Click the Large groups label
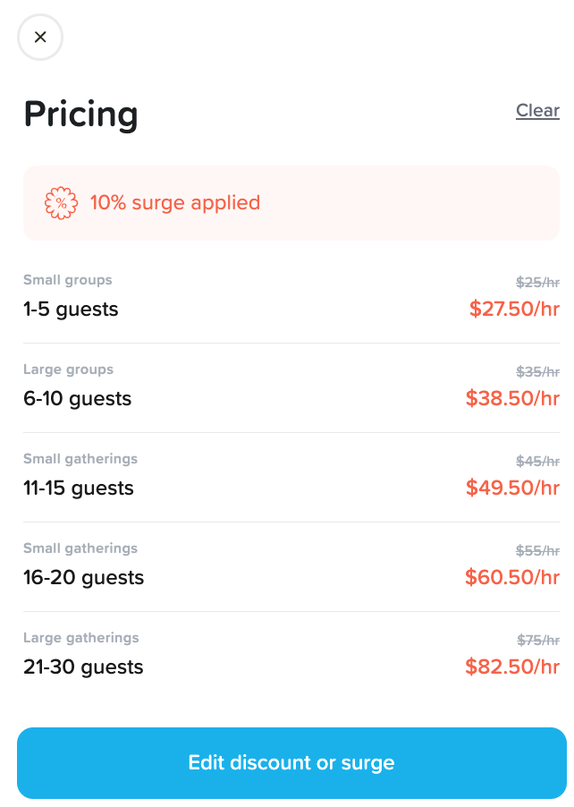This screenshot has width=574, height=807. [x=68, y=370]
